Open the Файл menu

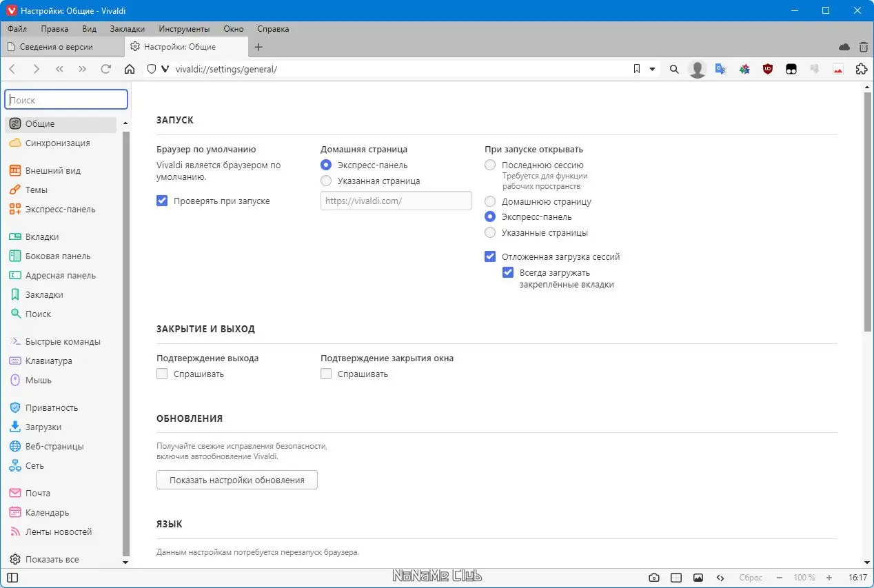point(17,29)
